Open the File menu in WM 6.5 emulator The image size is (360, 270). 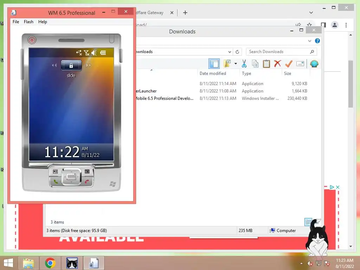(x=16, y=22)
